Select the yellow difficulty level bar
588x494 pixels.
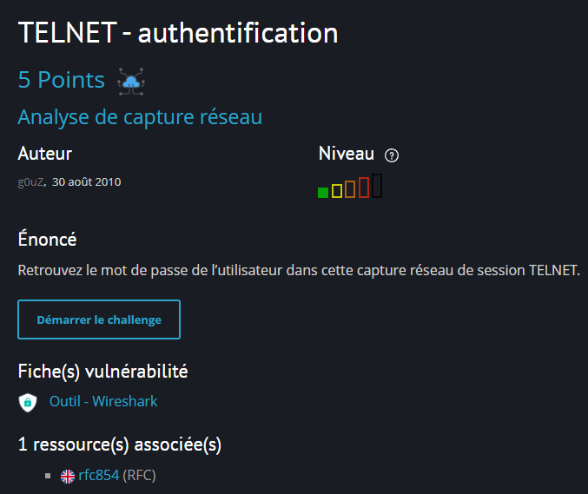[x=337, y=190]
